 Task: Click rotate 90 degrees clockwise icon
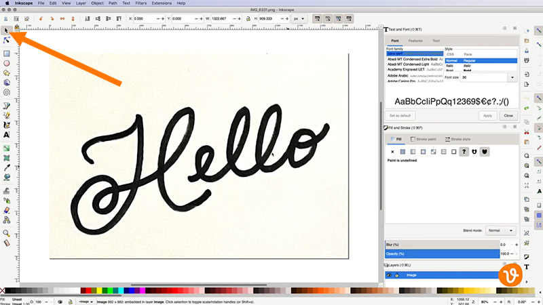click(52, 19)
